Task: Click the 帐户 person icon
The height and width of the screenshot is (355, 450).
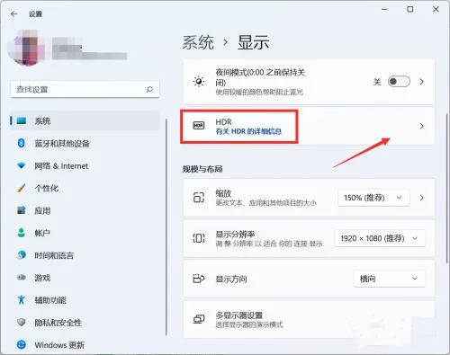Action: tap(22, 233)
